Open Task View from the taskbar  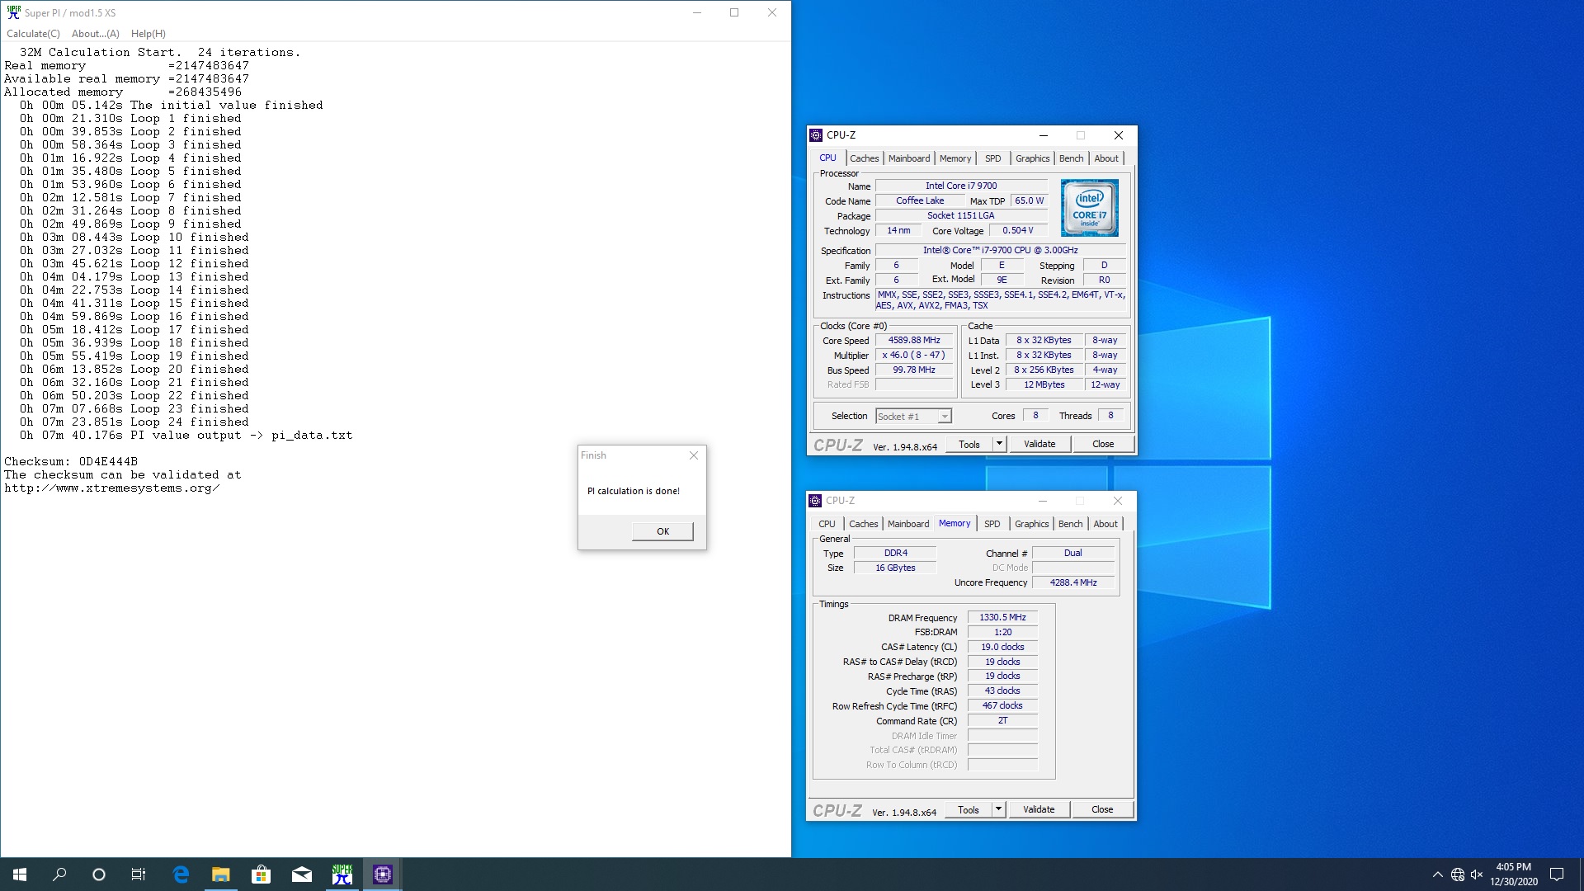[139, 874]
